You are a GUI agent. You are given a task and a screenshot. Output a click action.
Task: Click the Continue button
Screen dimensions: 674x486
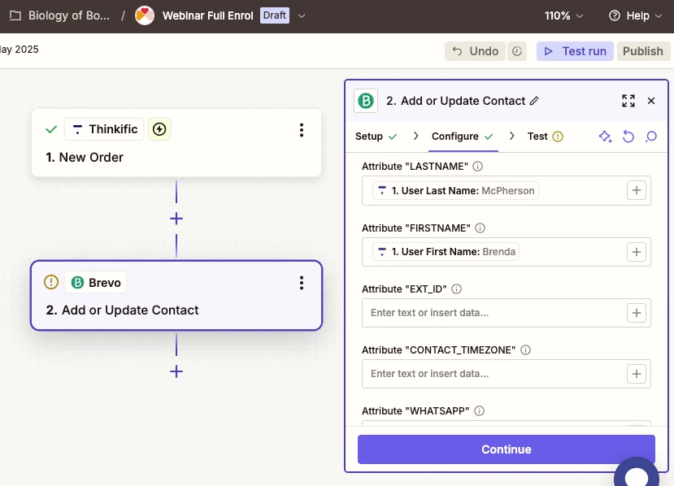point(507,449)
